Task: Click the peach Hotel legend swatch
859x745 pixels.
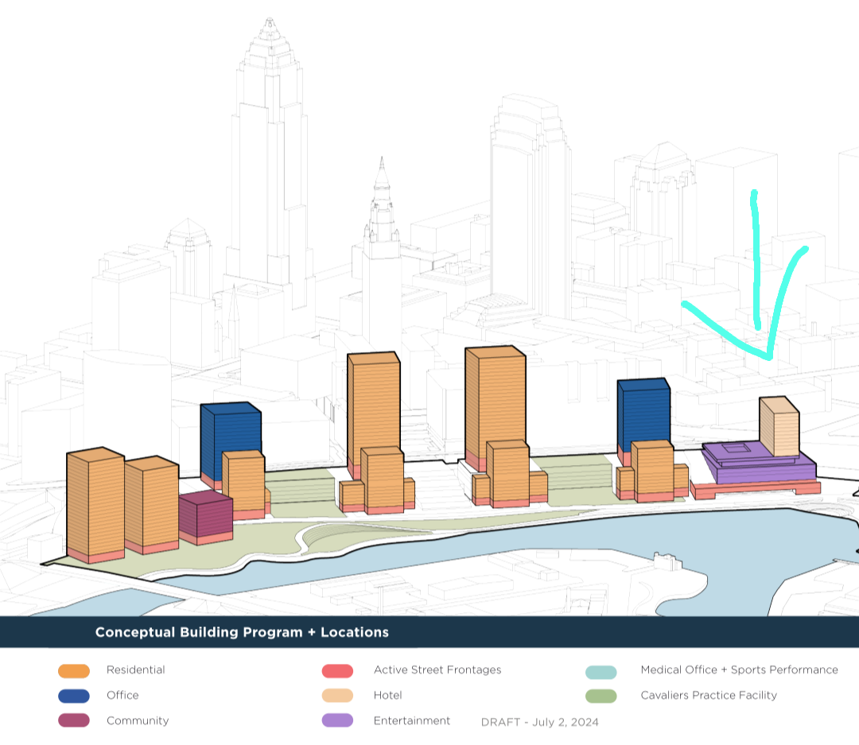Action: 337,696
